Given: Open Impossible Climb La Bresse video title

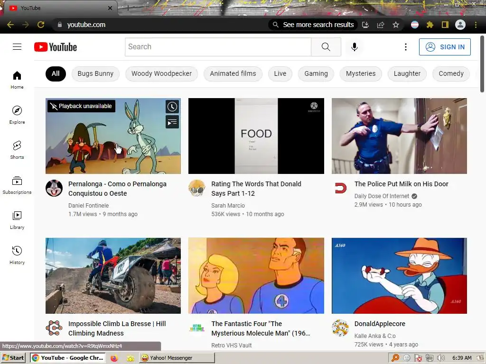Looking at the screenshot, I should coord(117,328).
